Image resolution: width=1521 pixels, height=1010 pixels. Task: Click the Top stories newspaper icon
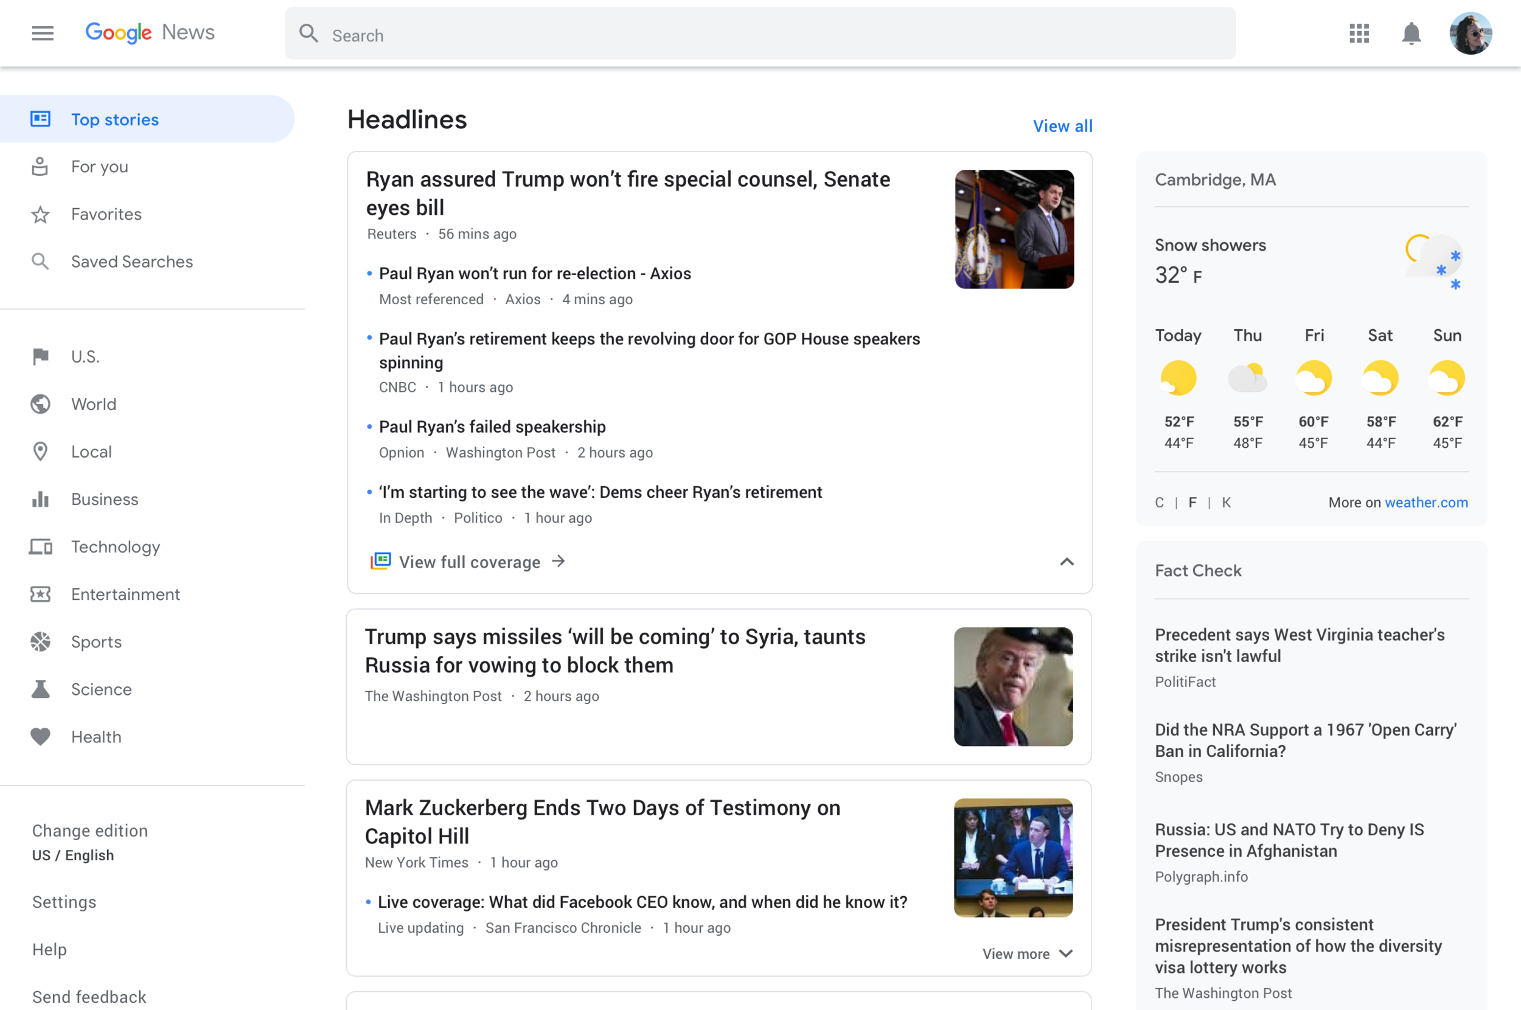click(41, 119)
